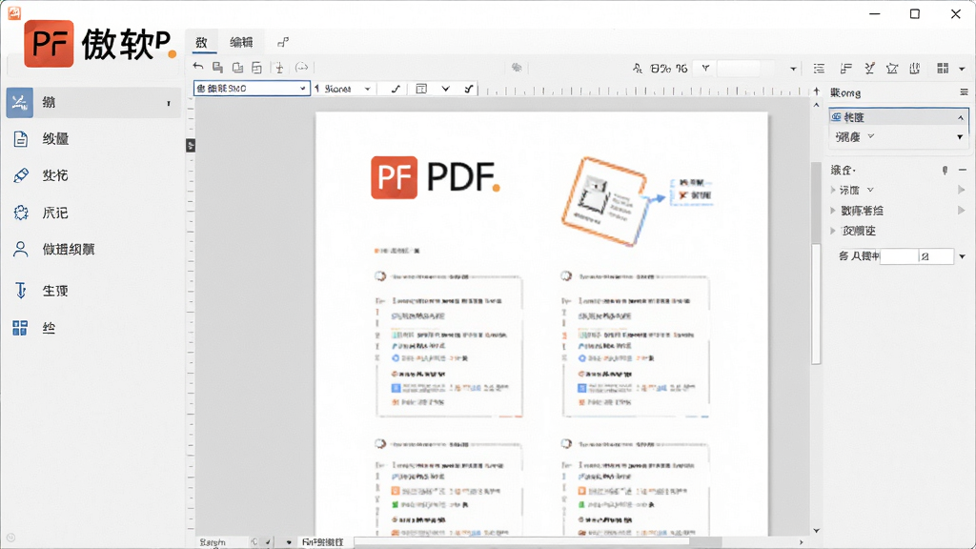This screenshot has width=976, height=549.
Task: Select the highlighted top sidebar item
Action: (93, 103)
